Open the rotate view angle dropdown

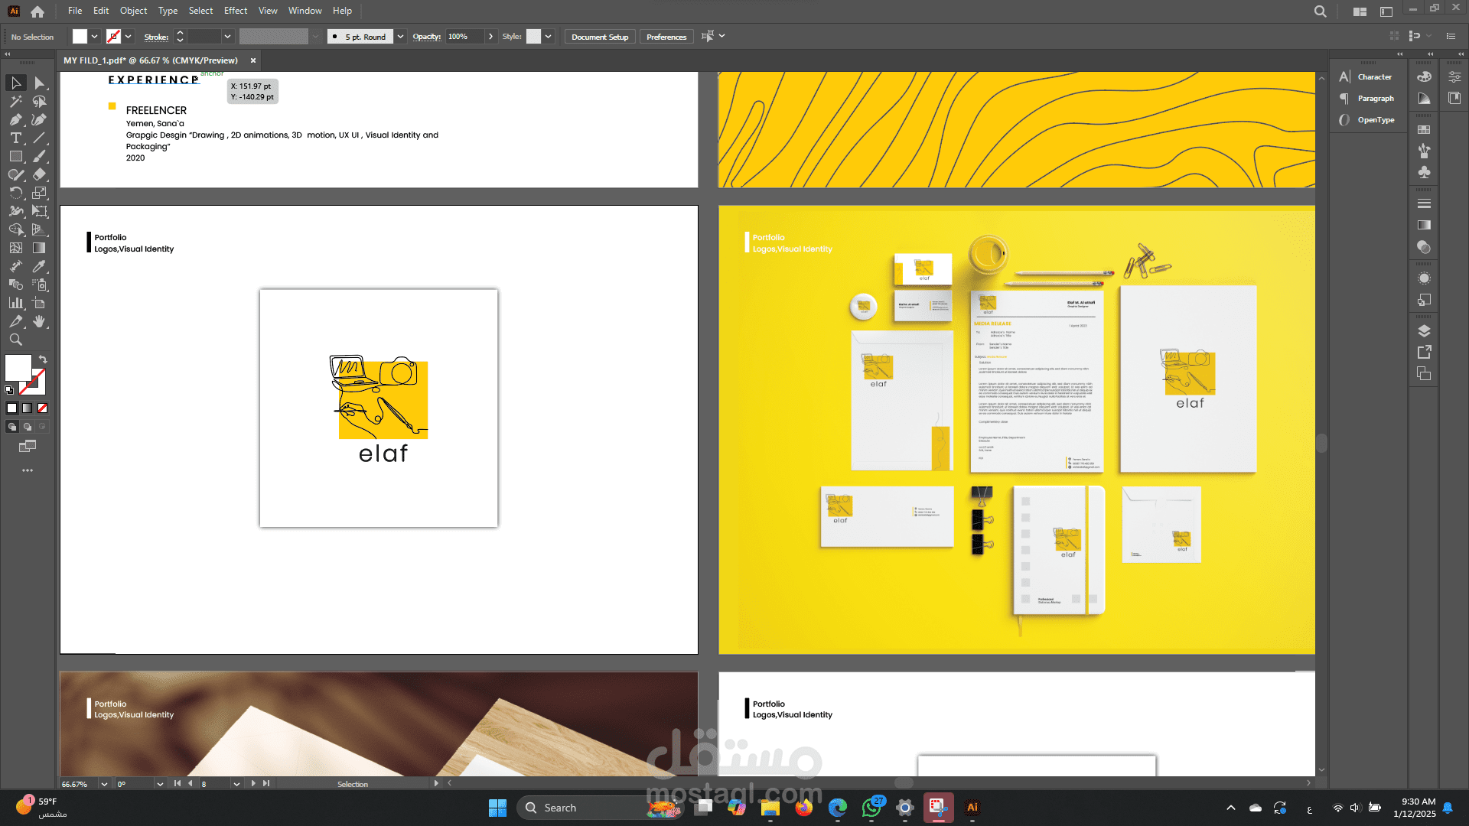click(160, 784)
